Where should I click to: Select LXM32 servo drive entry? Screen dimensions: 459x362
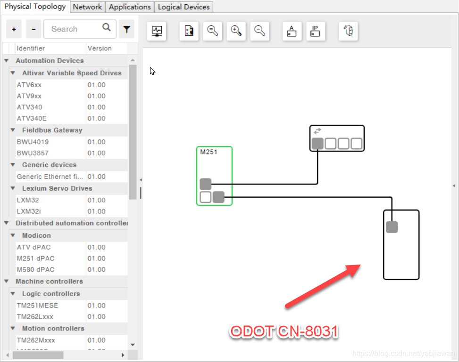[71, 200]
